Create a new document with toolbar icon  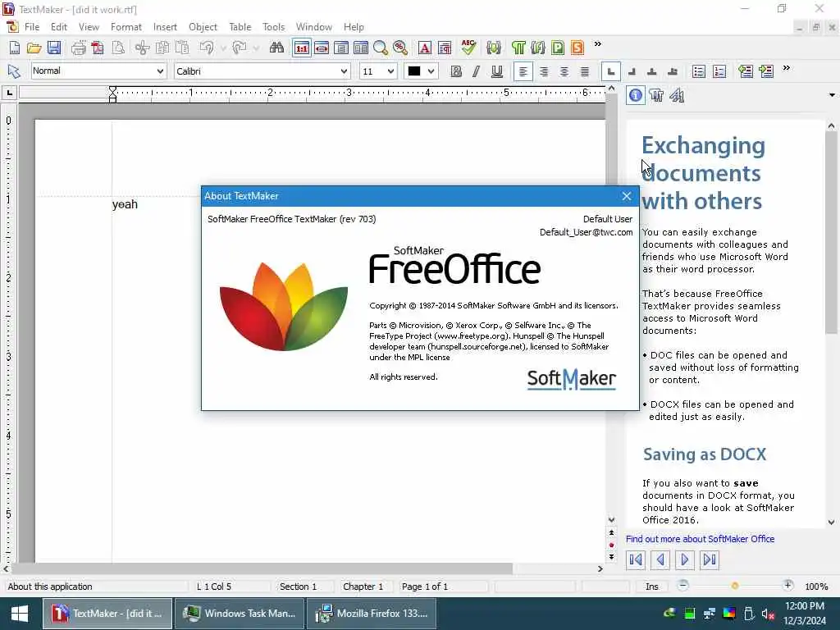coord(15,48)
